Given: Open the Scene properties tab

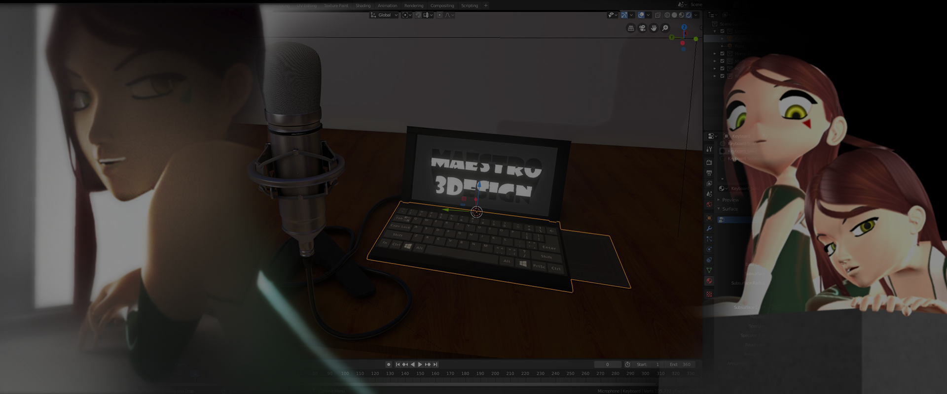Looking at the screenshot, I should tap(709, 194).
